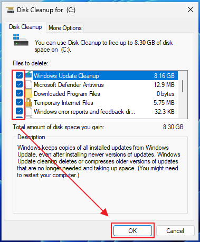Click the Description group label
Viewport: 200px width, 242px height.
(31, 137)
